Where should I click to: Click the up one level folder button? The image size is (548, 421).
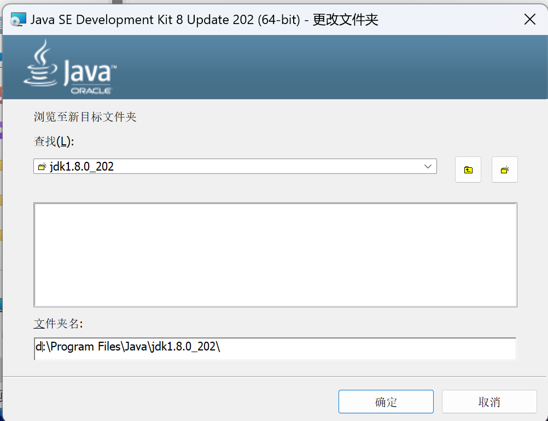(468, 169)
